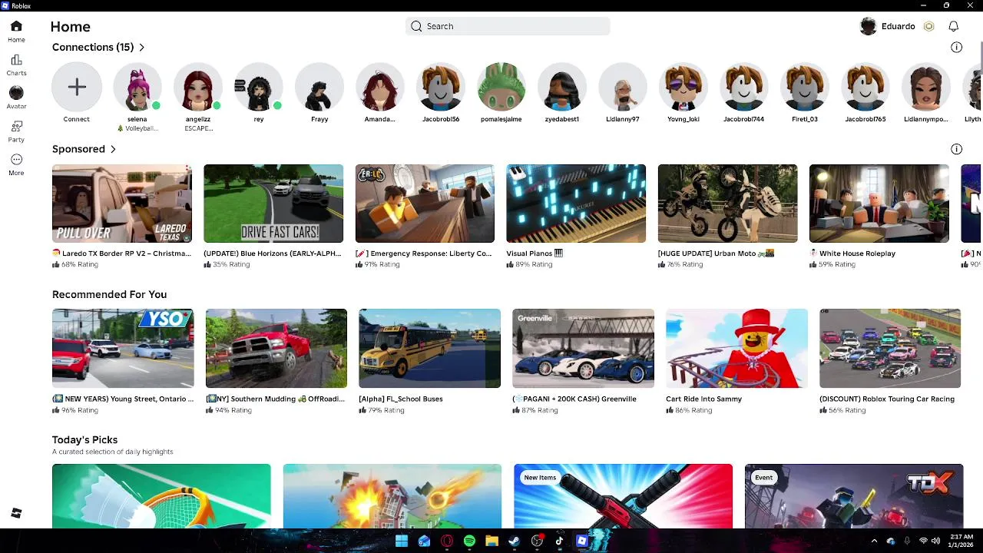Image resolution: width=983 pixels, height=553 pixels.
Task: Click the info icon beside Sponsored
Action: (x=956, y=149)
